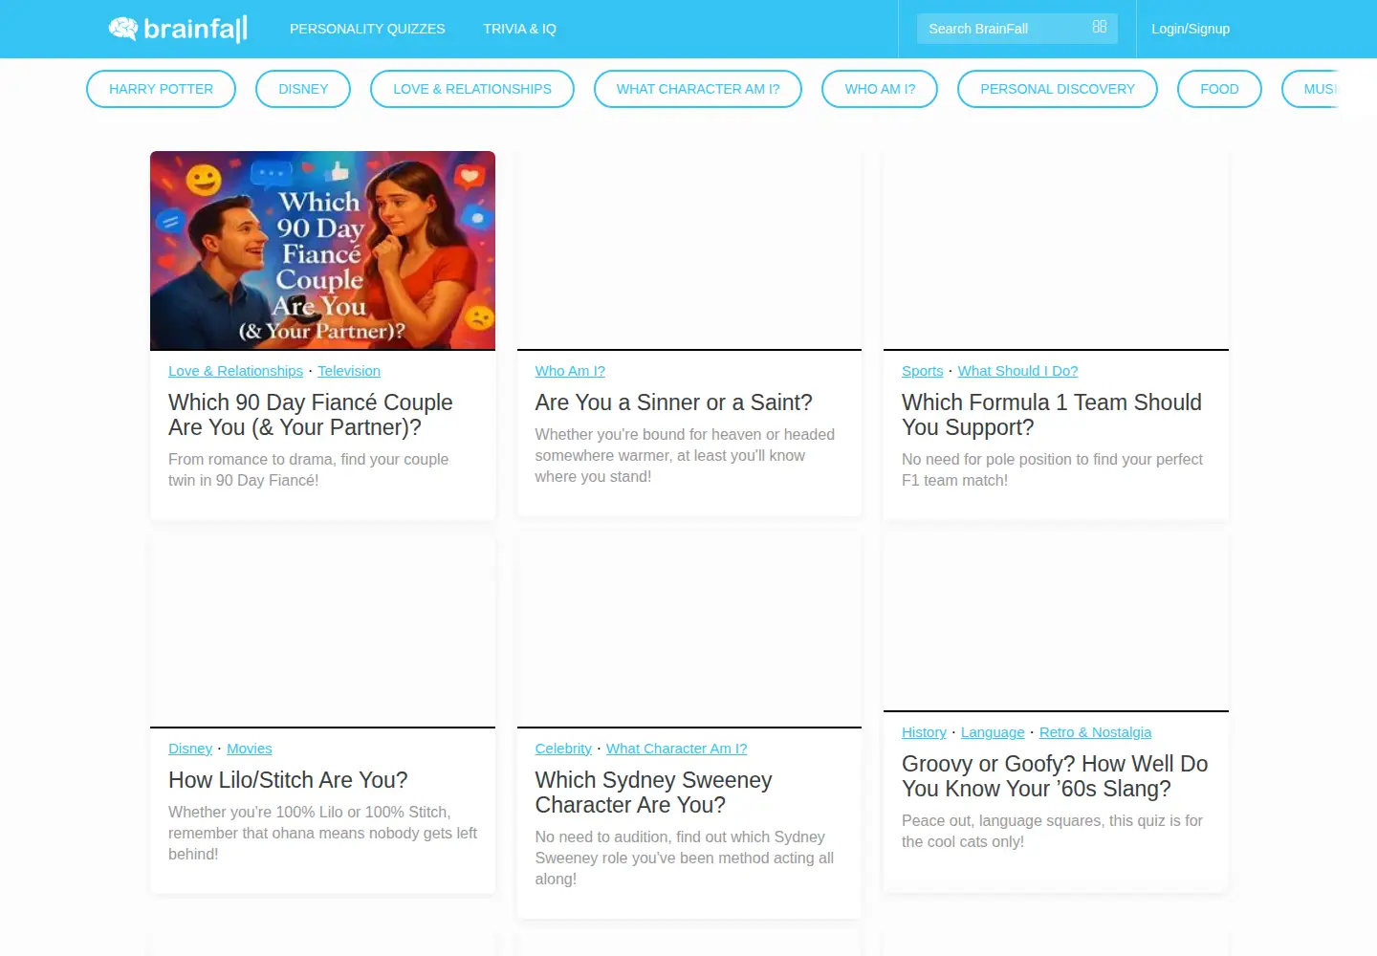Click the search grid icon
Screen dimensions: 1377x956
click(x=1100, y=27)
